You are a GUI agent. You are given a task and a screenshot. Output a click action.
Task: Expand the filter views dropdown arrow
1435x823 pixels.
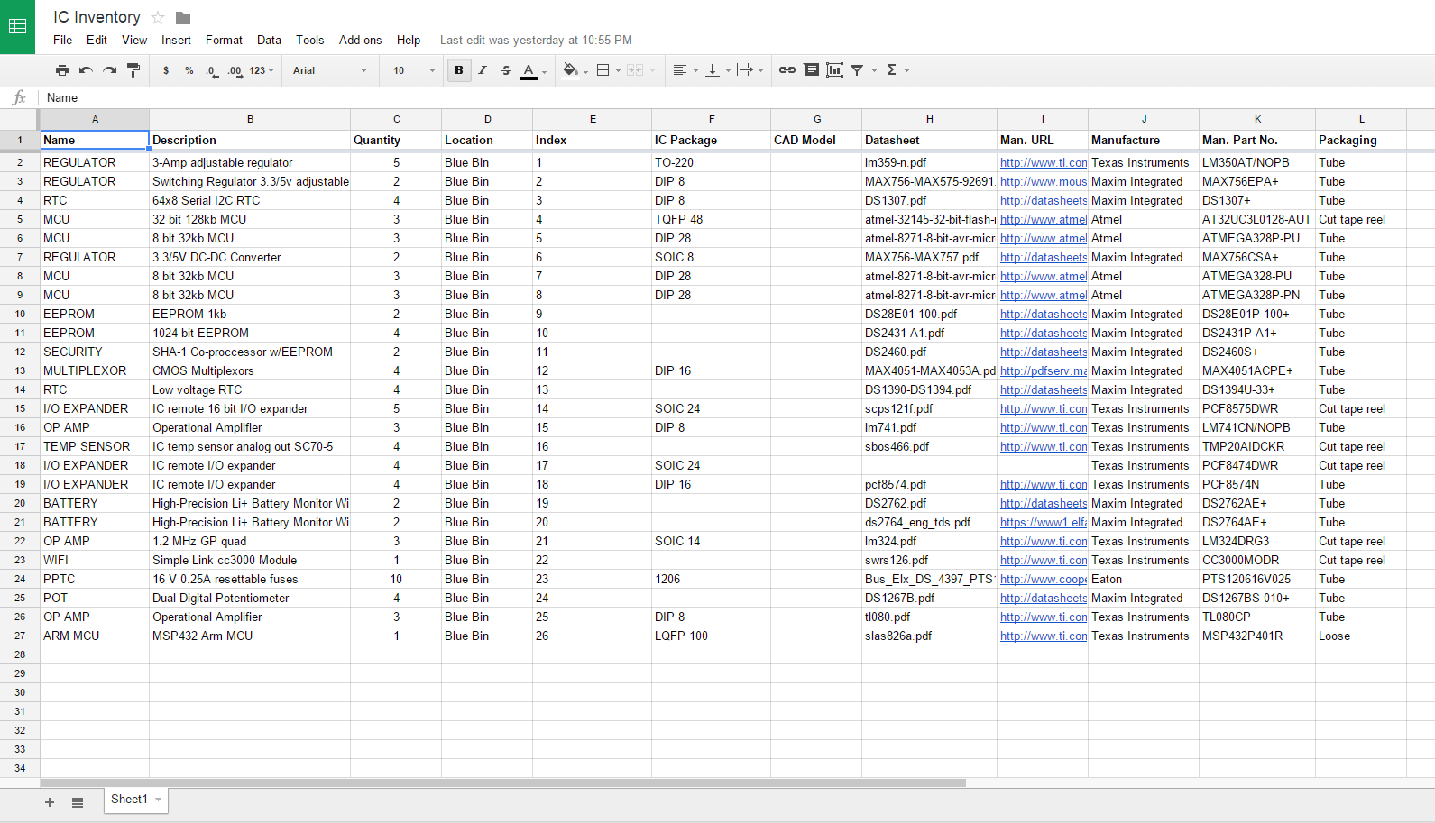(x=874, y=70)
